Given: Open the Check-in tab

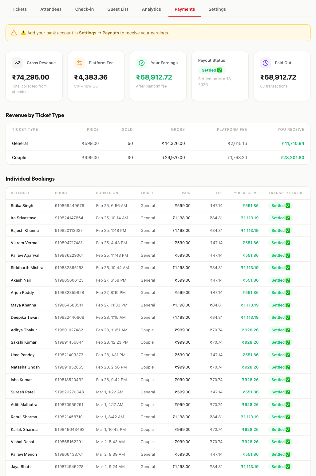Looking at the screenshot, I should tap(84, 9).
